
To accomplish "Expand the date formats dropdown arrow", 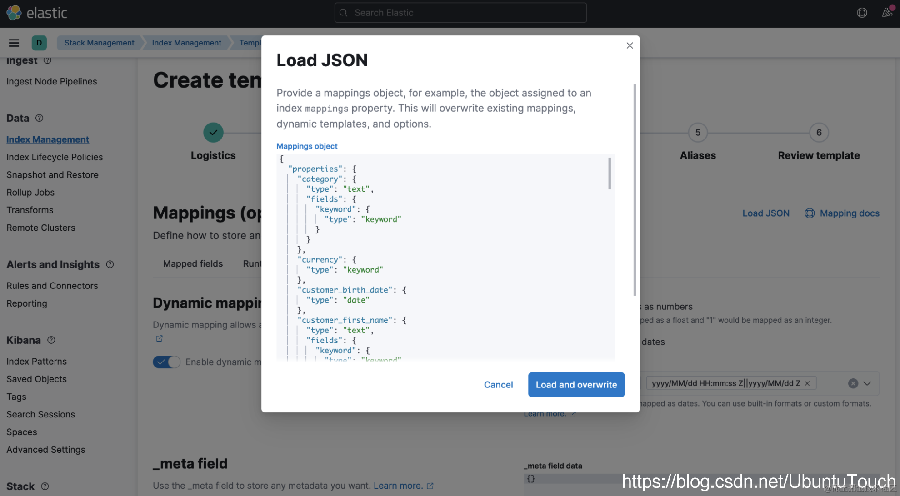I will pyautogui.click(x=867, y=383).
